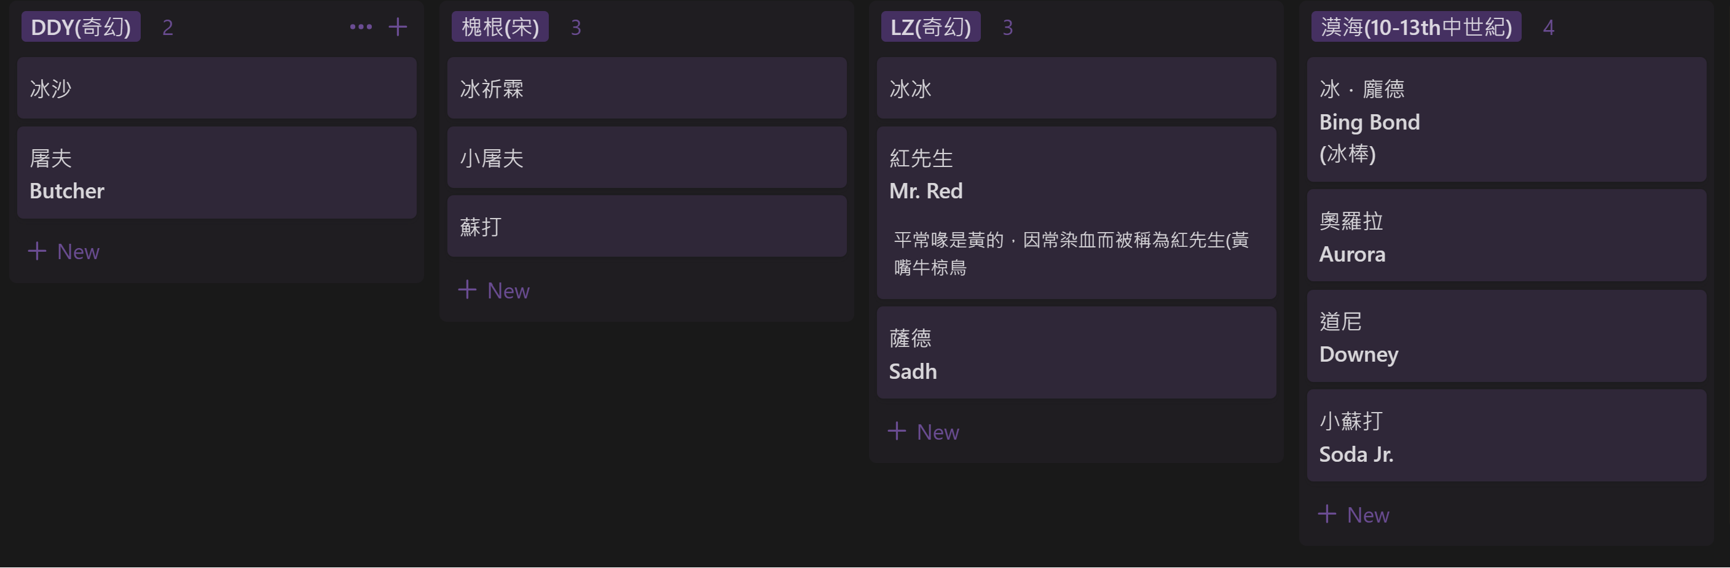Viewport: 1730px width, 568px height.
Task: Open the 薩德 Sadh card
Action: pos(1077,353)
